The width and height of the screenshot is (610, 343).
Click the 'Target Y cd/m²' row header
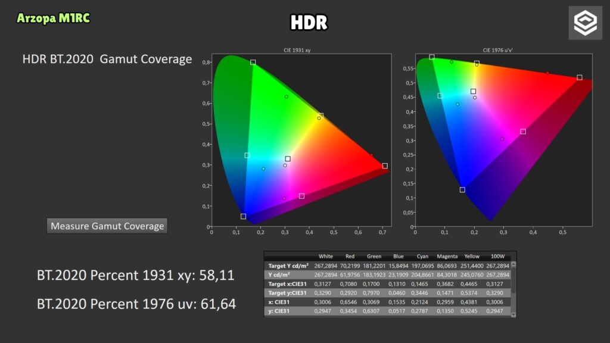click(288, 266)
